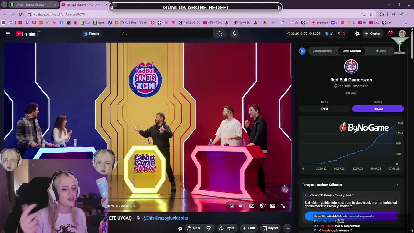Toggle the vidIQ button in the player controls
414x233 pixels.
231,206
